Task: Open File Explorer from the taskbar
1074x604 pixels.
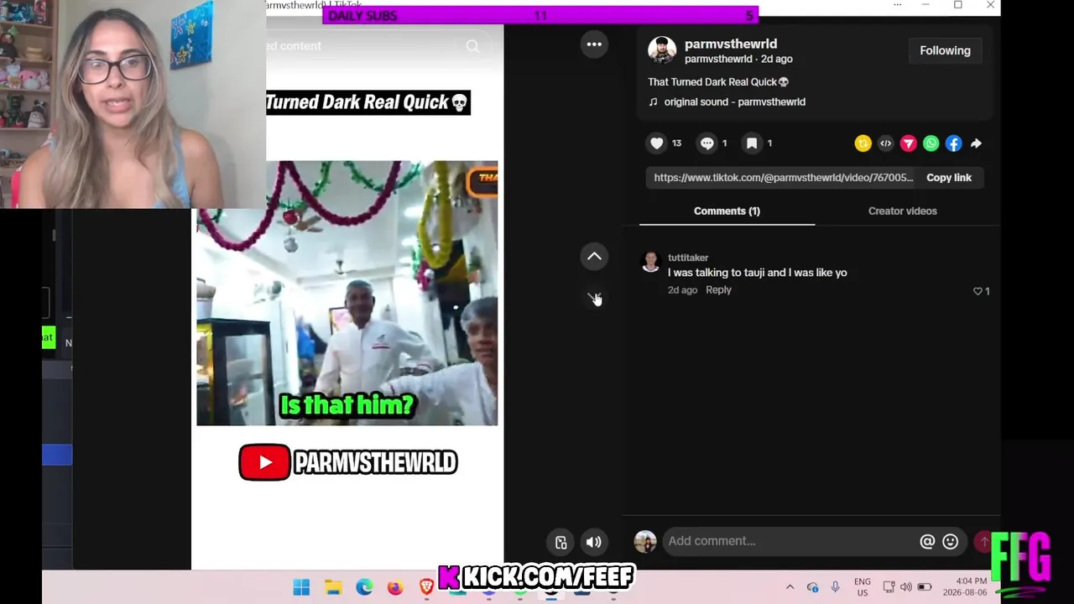Action: [x=333, y=587]
